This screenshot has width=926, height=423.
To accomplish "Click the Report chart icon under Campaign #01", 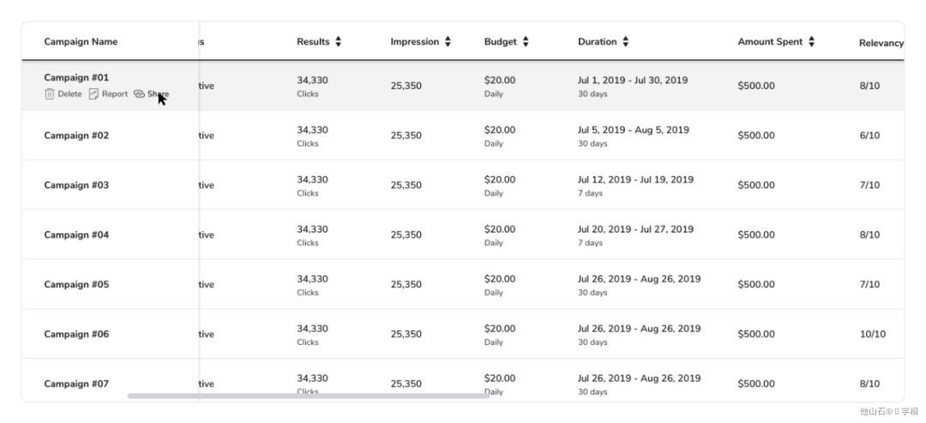I will pyautogui.click(x=94, y=94).
